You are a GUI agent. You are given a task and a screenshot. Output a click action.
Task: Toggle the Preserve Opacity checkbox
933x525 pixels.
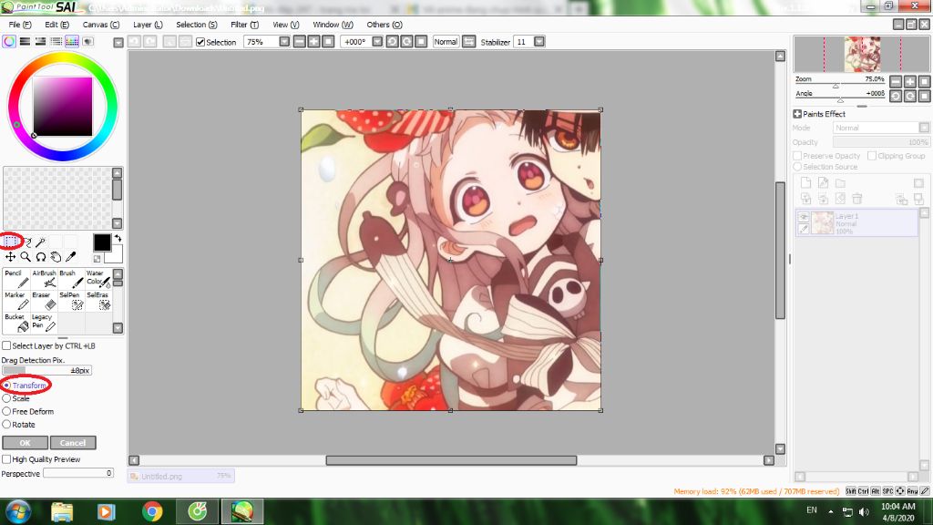(x=797, y=155)
